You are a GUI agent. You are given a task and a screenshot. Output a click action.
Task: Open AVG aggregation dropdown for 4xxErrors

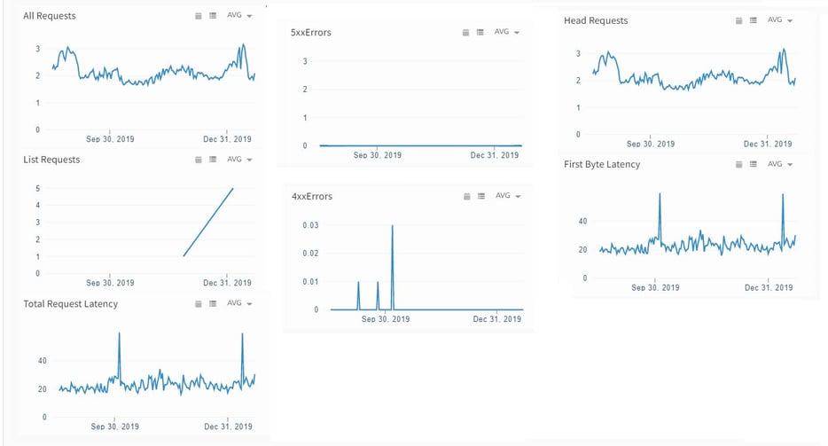pos(508,196)
